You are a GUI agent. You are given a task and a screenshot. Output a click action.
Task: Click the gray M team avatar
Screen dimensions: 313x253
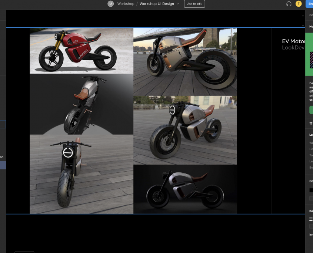[110, 4]
